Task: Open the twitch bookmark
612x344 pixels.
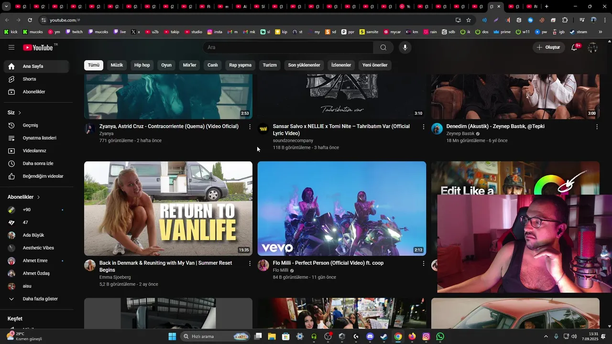Action: (74, 32)
